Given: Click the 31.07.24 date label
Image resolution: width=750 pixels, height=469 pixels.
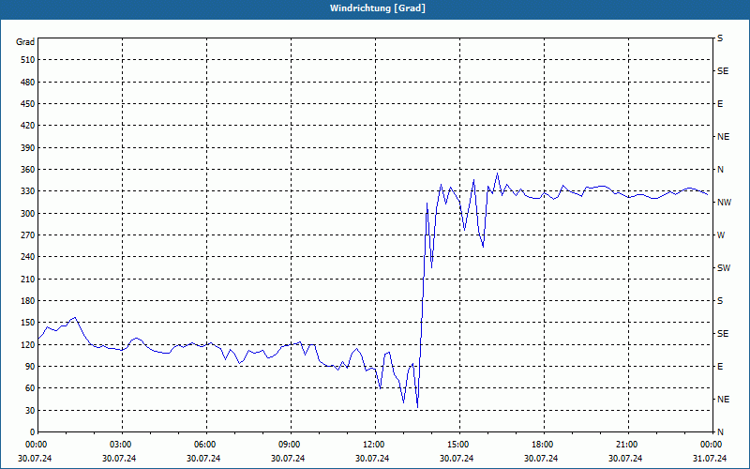Looking at the screenshot, I should 710,458.
